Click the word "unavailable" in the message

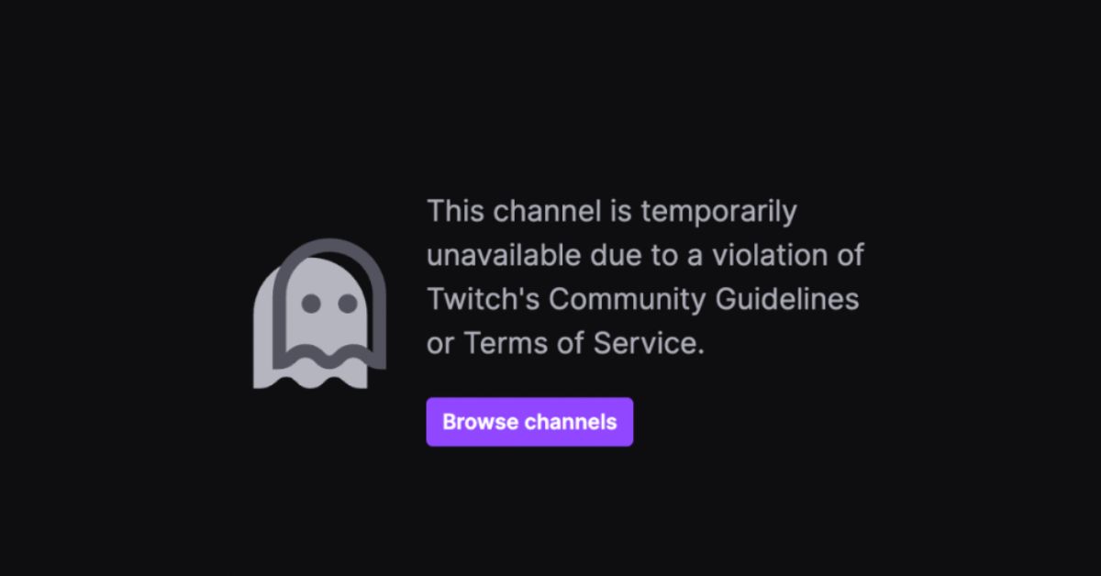pos(504,255)
